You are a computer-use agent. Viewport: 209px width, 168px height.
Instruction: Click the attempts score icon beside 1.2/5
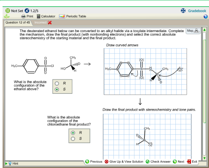27,11
